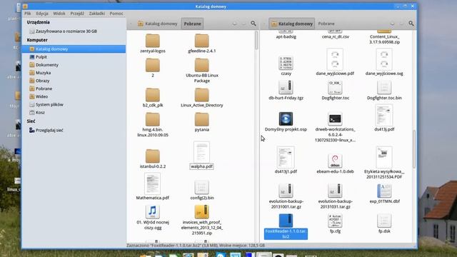Open the Przejdź menu

(x=77, y=14)
